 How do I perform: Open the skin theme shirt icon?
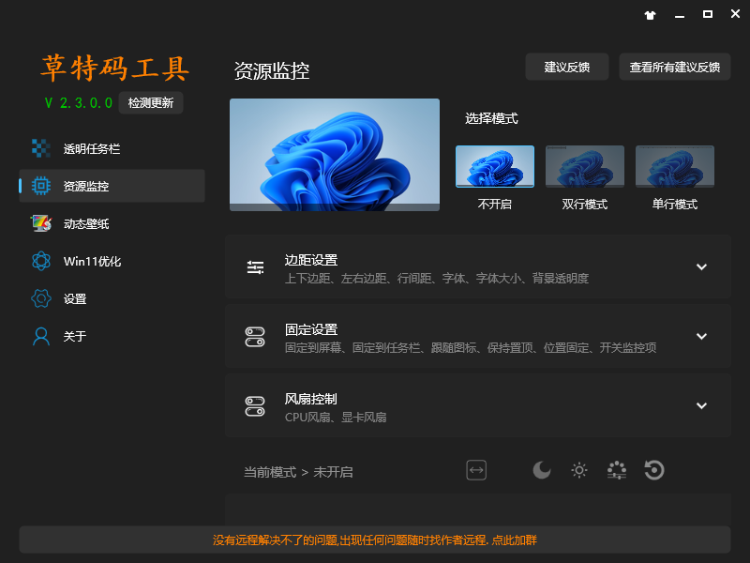(x=650, y=15)
